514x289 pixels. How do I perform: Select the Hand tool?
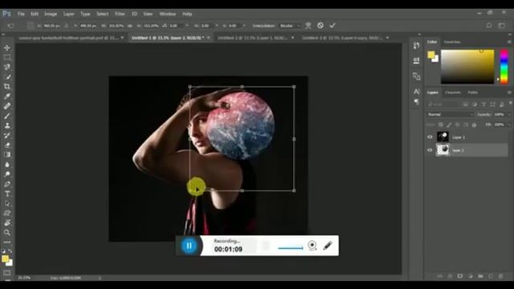click(x=7, y=223)
